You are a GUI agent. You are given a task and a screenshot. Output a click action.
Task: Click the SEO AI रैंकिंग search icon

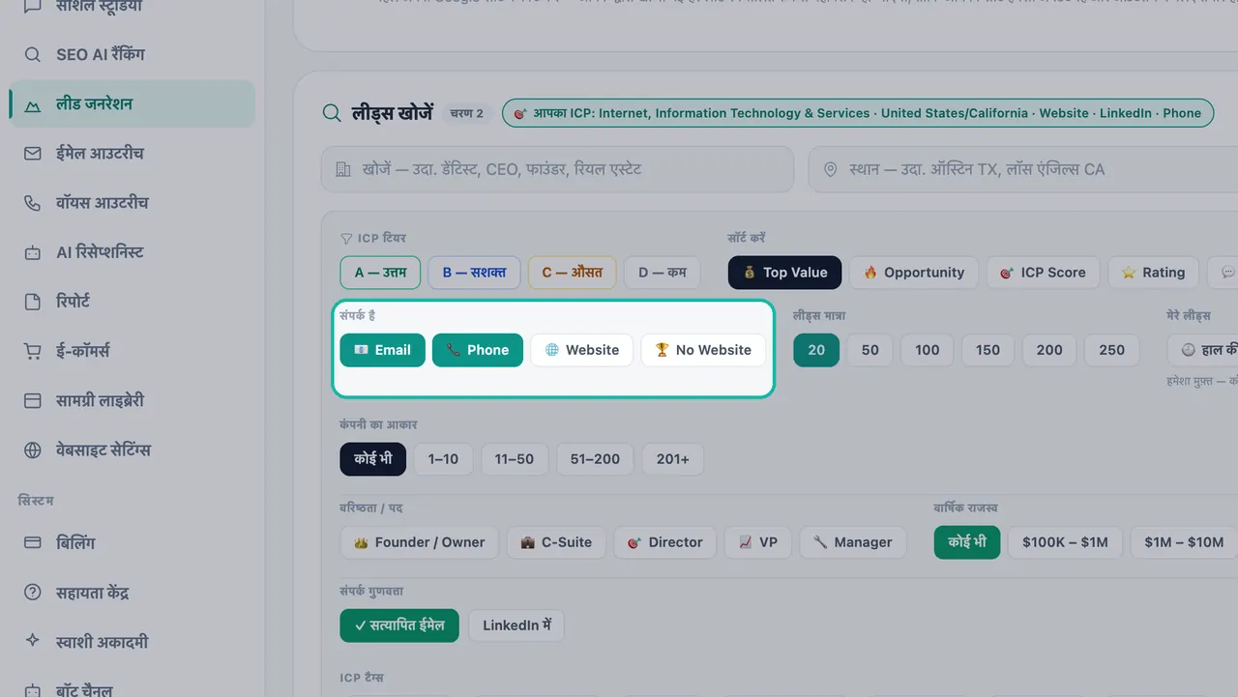pos(33,54)
